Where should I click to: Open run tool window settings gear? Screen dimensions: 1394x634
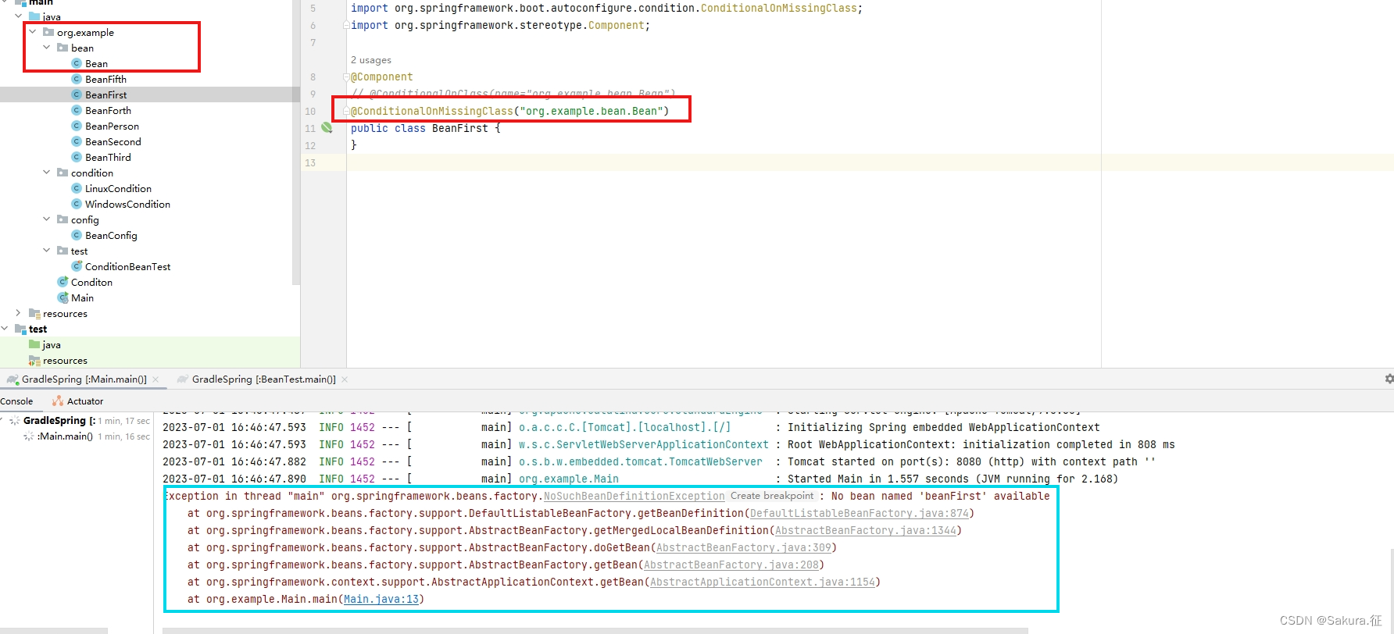click(1389, 379)
